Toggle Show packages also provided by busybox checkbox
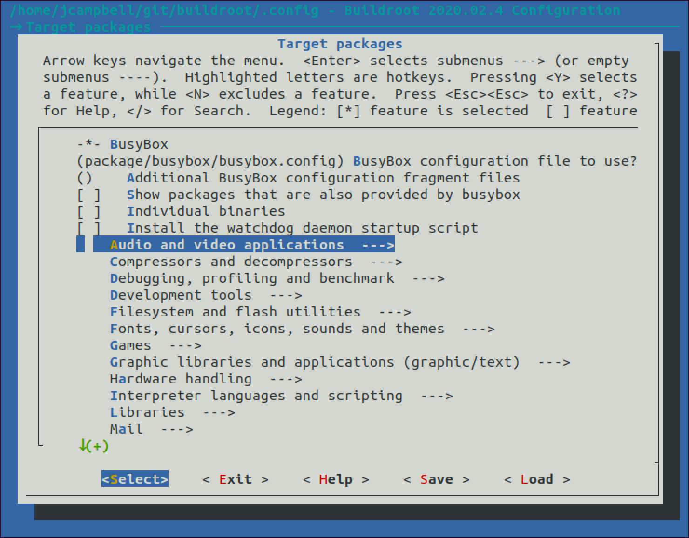The image size is (689, 538). (88, 195)
